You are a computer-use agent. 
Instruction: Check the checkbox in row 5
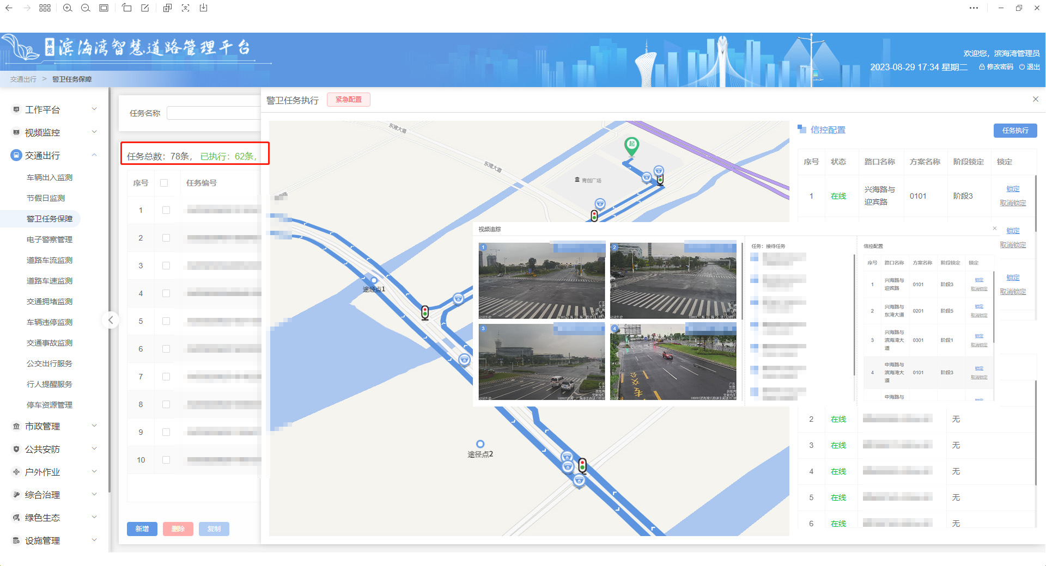click(166, 321)
